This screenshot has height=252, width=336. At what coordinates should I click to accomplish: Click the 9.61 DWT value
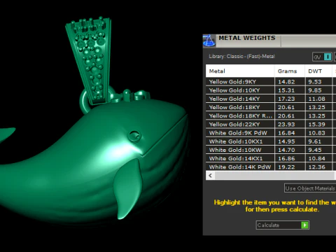315,141
